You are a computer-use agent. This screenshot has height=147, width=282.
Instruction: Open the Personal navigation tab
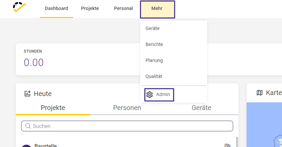(x=123, y=8)
